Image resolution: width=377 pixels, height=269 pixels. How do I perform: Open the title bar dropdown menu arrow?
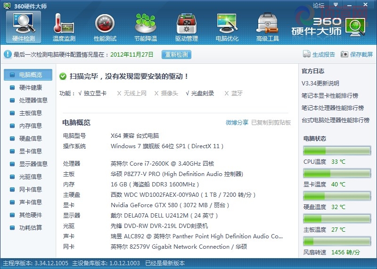336,5
